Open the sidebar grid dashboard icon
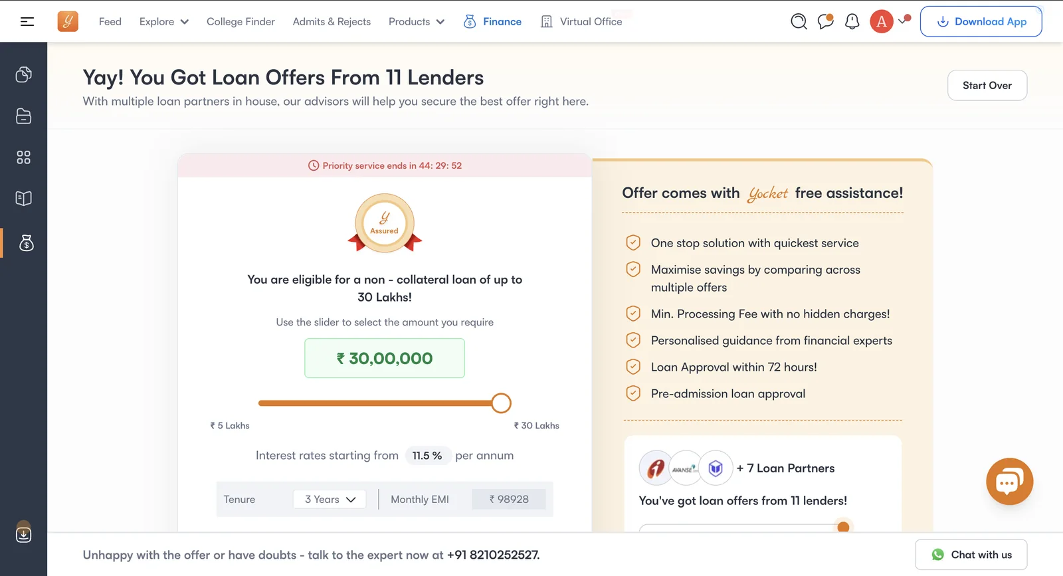The width and height of the screenshot is (1063, 576). tap(24, 157)
